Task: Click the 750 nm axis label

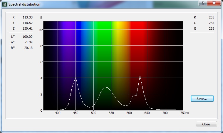Action: 183,113
